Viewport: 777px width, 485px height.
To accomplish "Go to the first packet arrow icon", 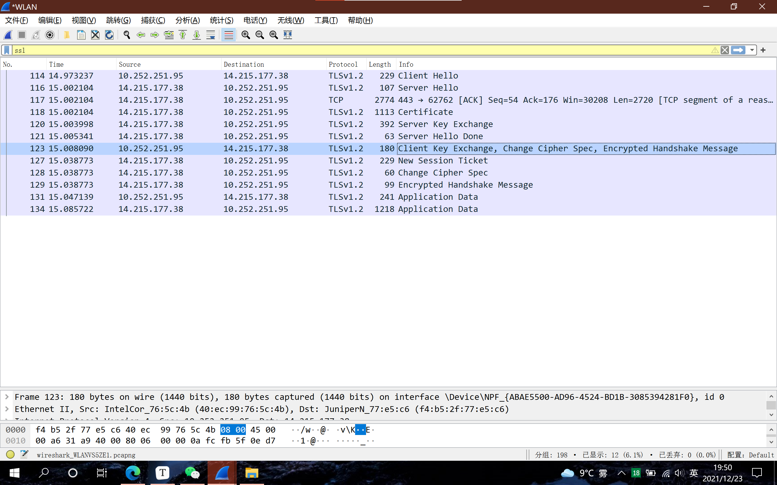I will 183,35.
